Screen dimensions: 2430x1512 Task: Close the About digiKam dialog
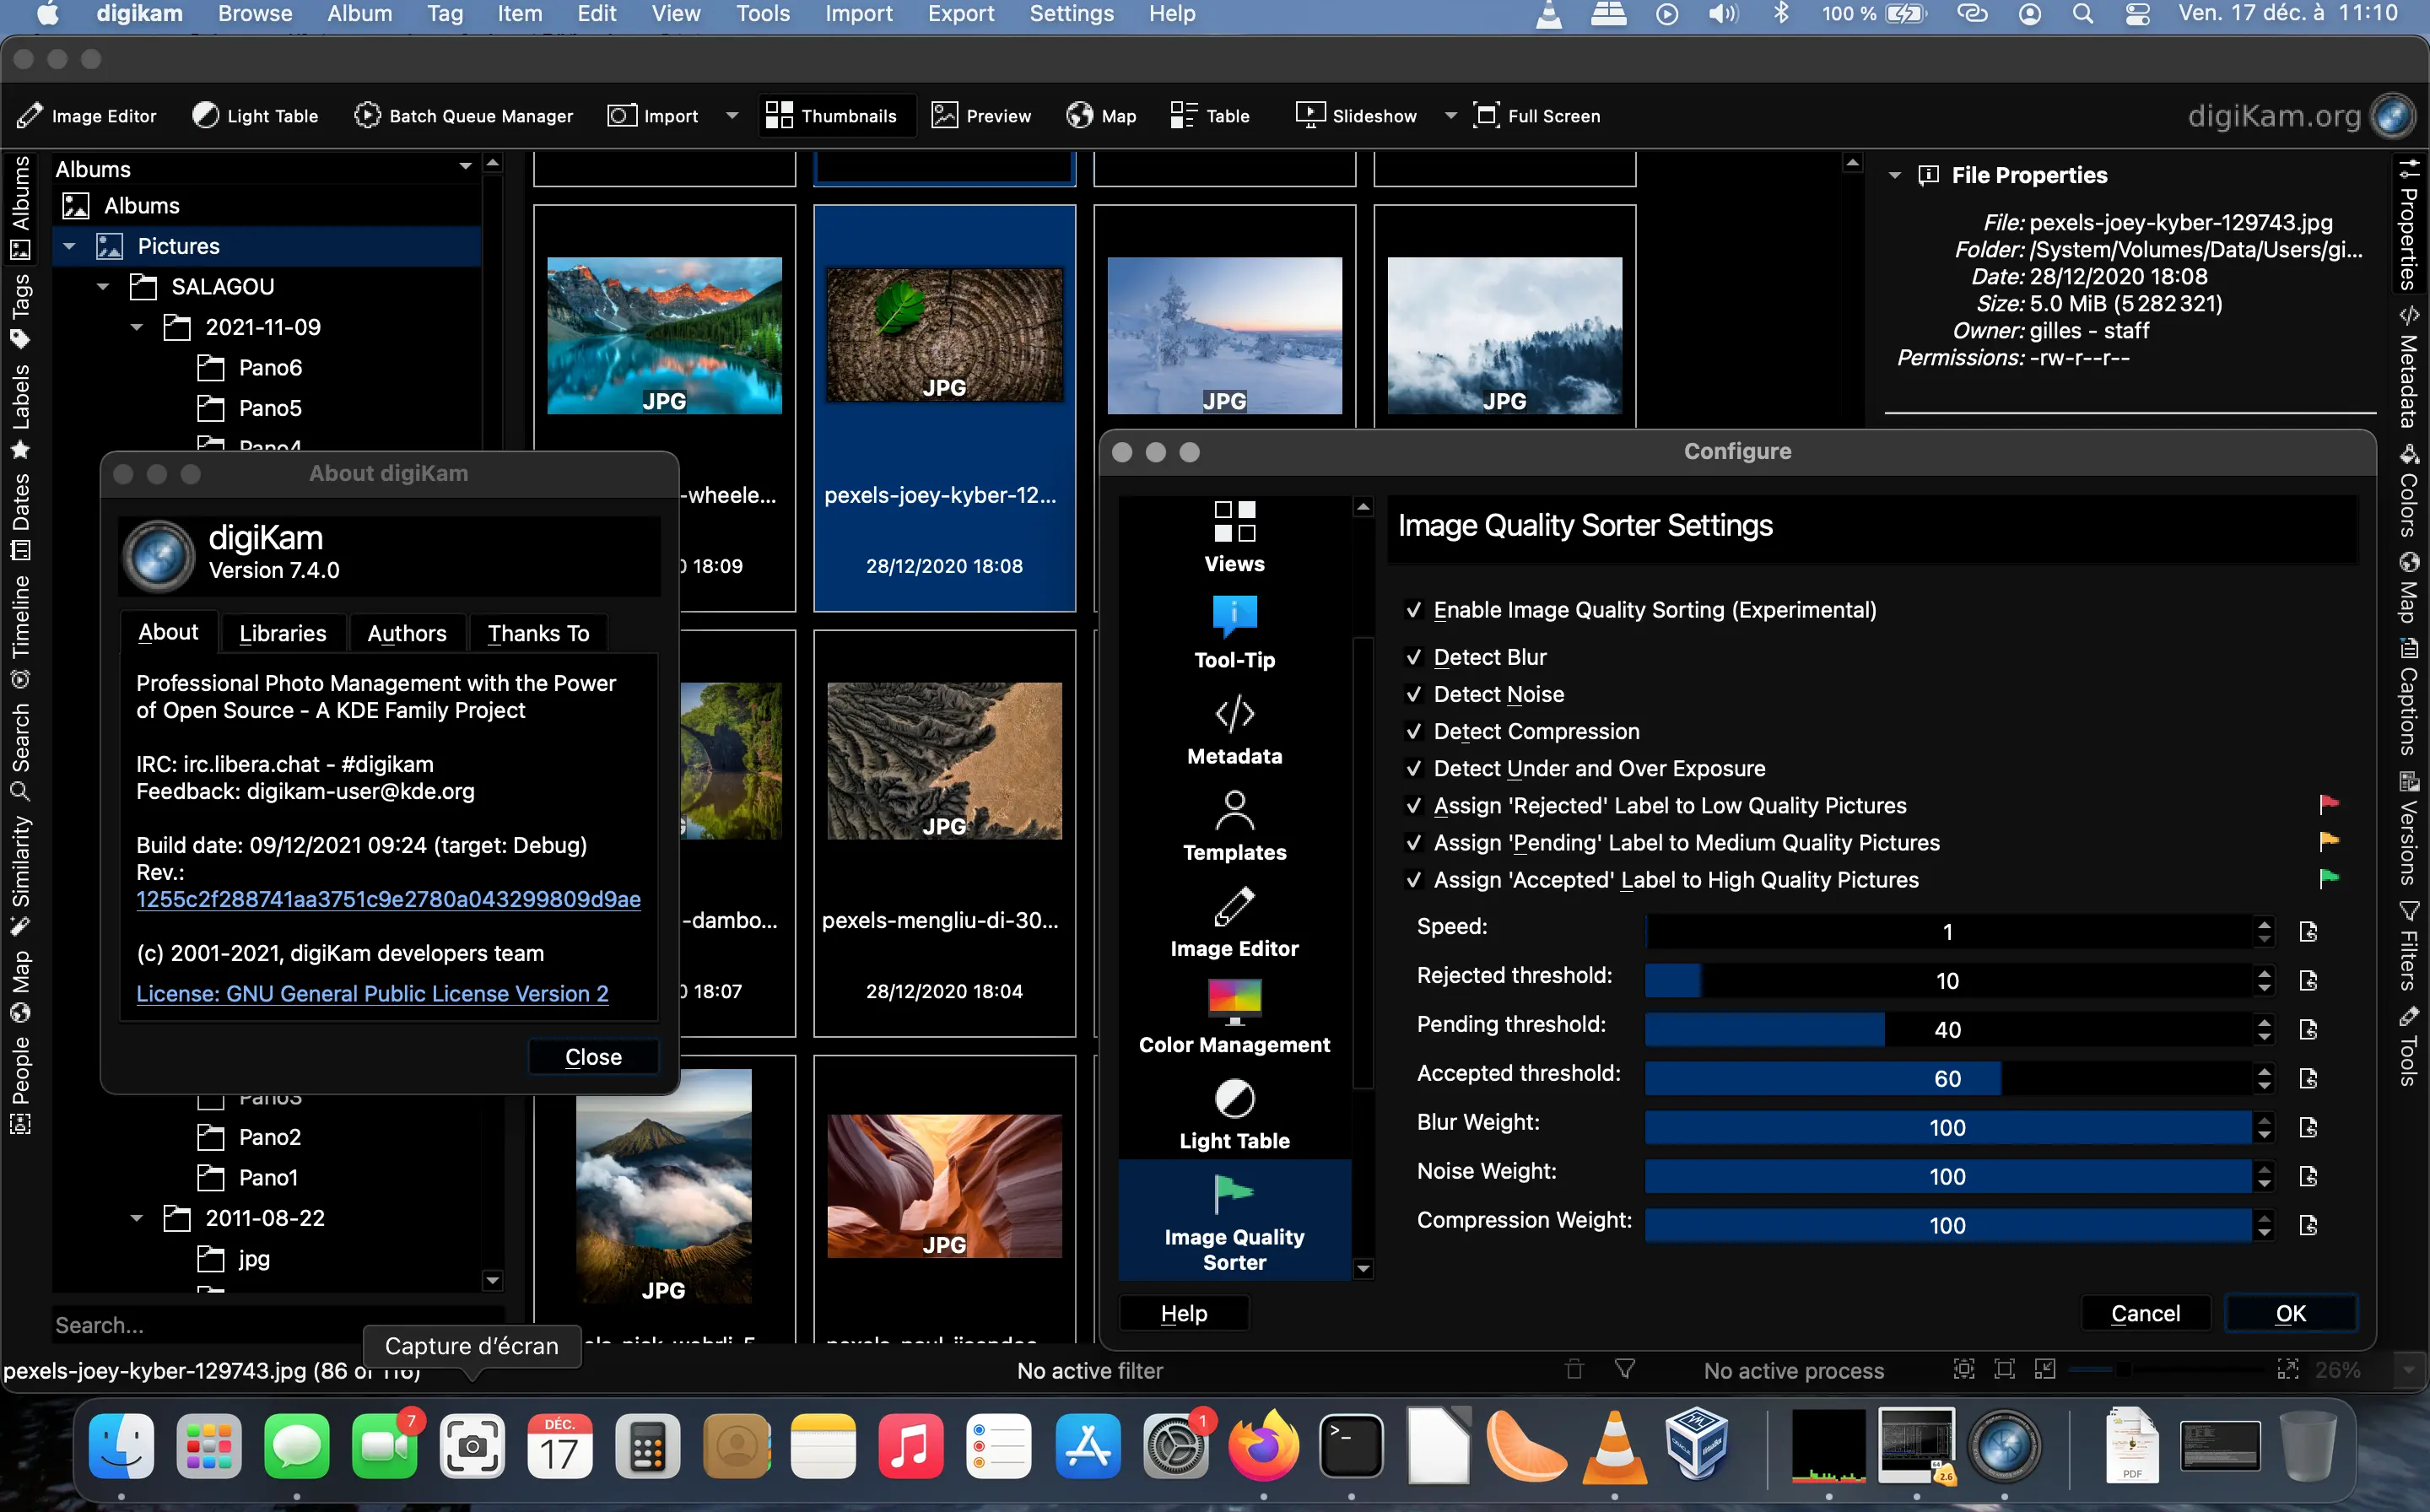pyautogui.click(x=593, y=1056)
